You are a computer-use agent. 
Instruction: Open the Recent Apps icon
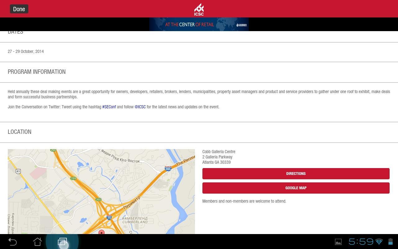[x=62, y=242]
